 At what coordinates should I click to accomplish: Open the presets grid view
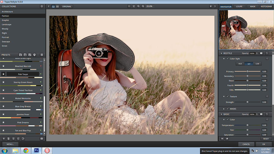[42, 55]
